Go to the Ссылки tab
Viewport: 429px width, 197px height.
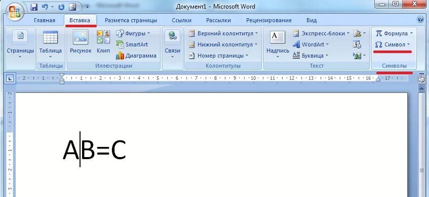[x=181, y=21]
